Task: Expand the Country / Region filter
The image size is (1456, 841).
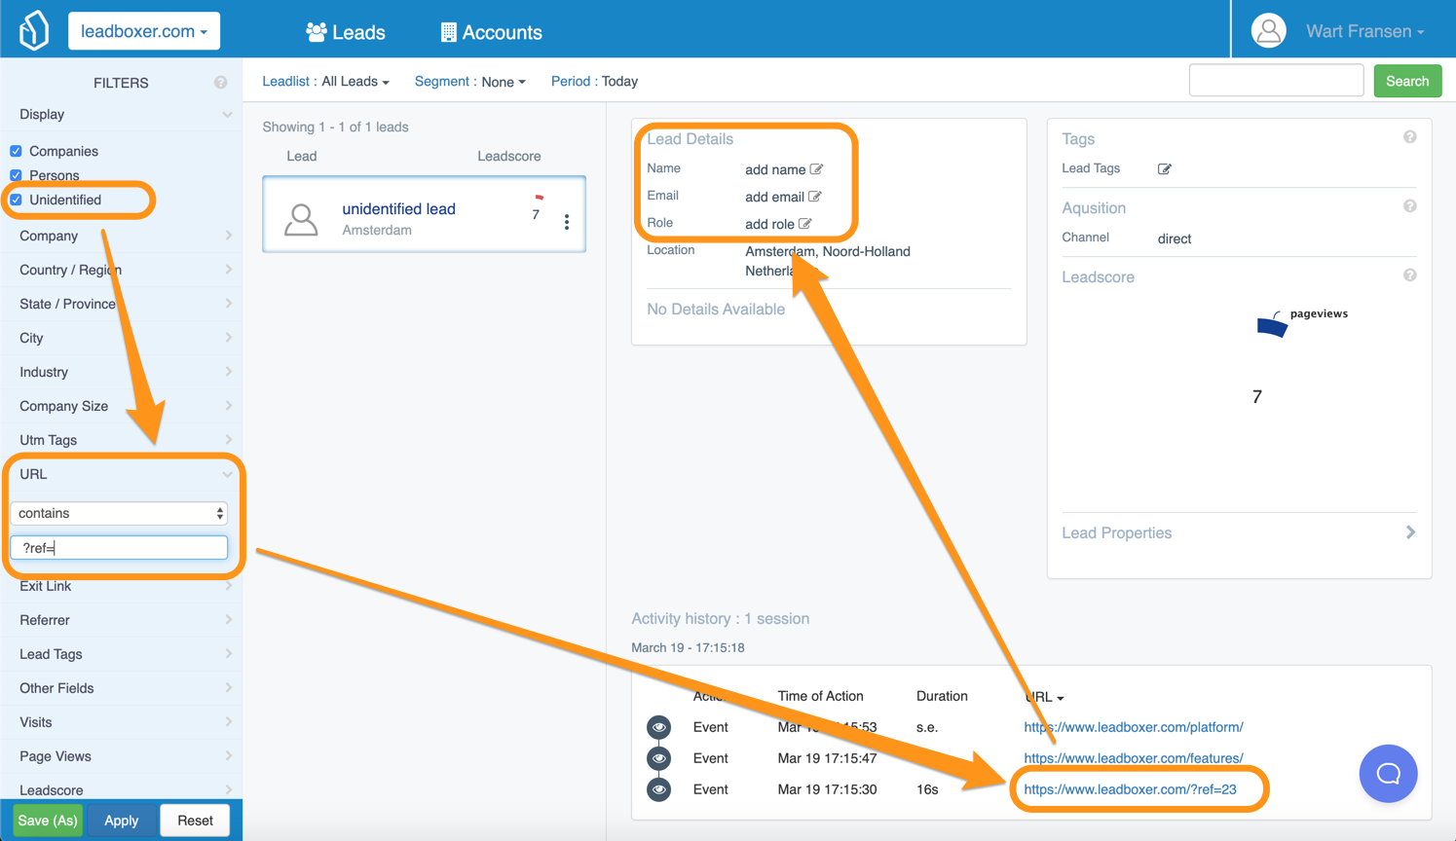Action: [121, 270]
